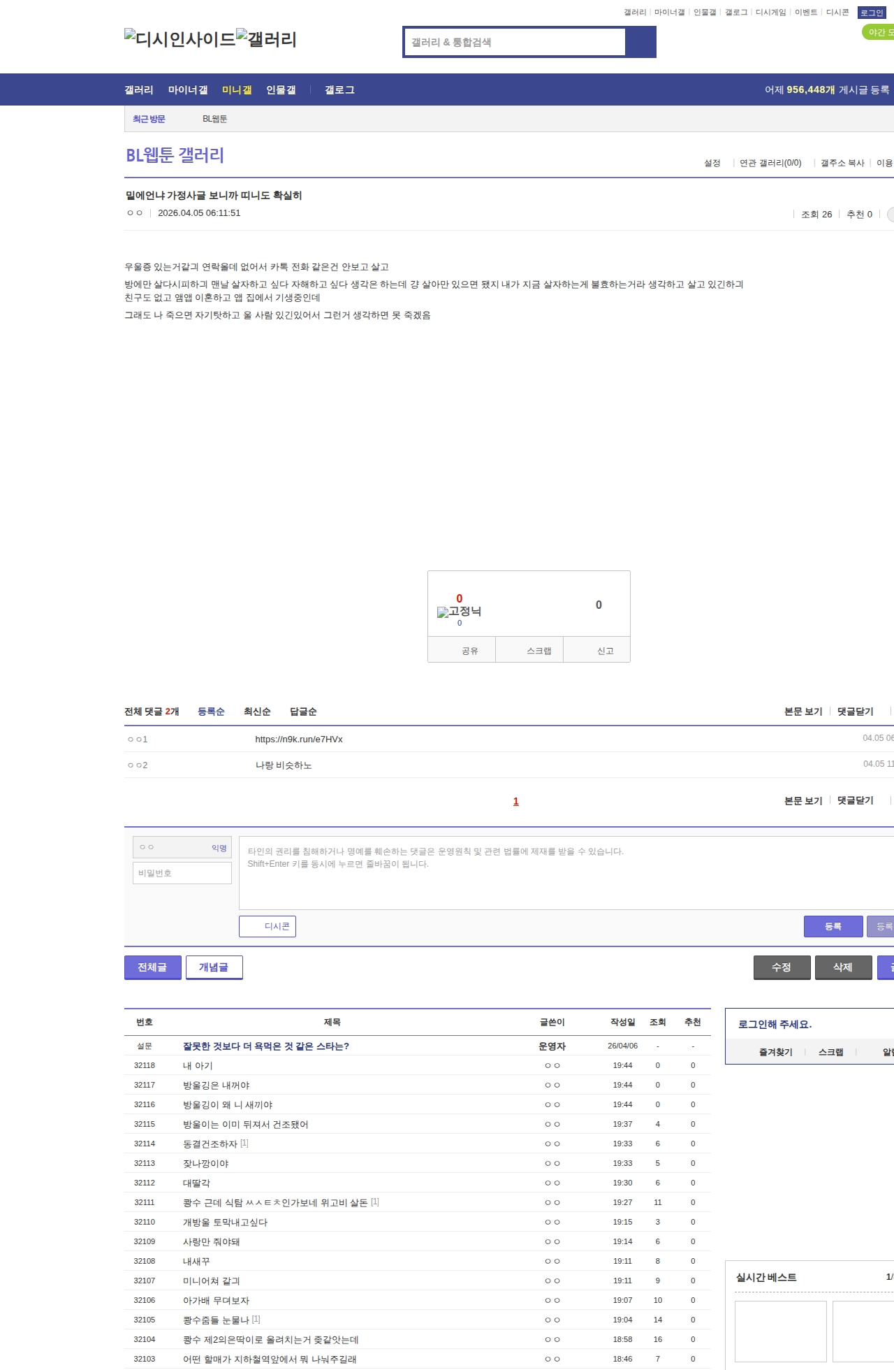Open 갤로그 from the main navigation bar
The height and width of the screenshot is (1370, 894).
(339, 90)
